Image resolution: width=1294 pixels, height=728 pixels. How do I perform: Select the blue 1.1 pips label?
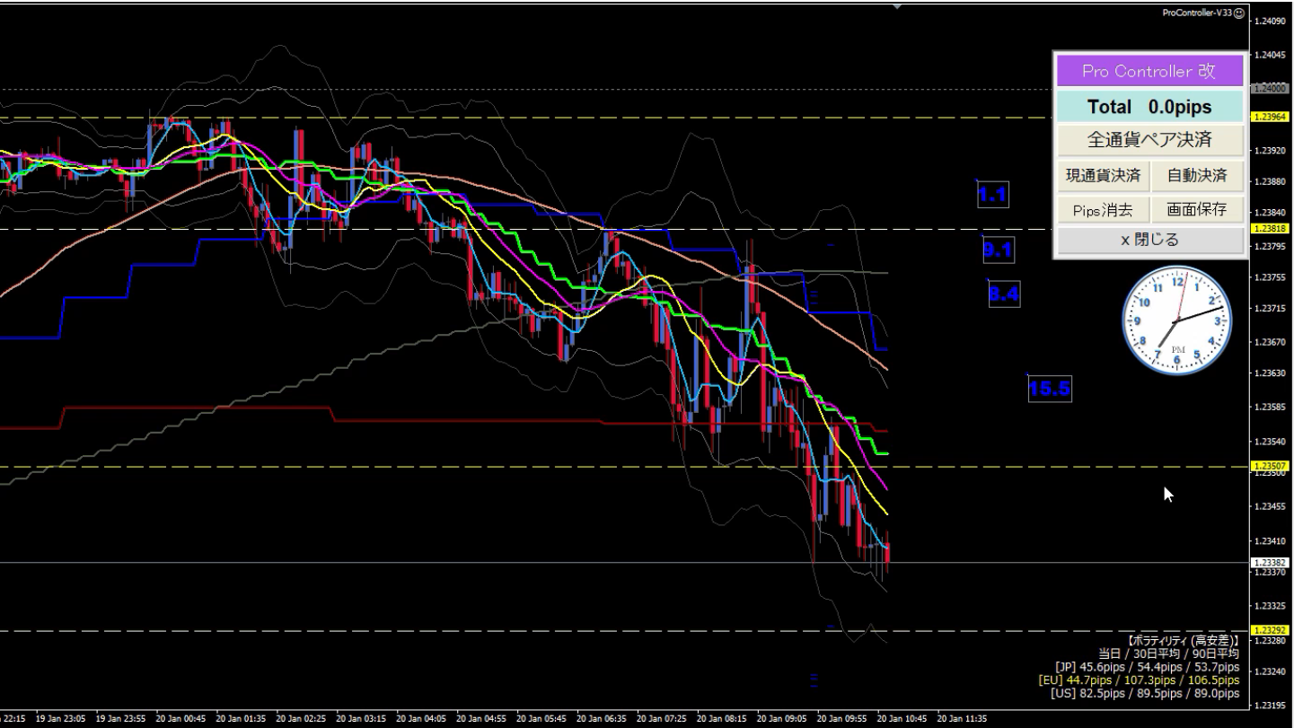click(x=993, y=195)
